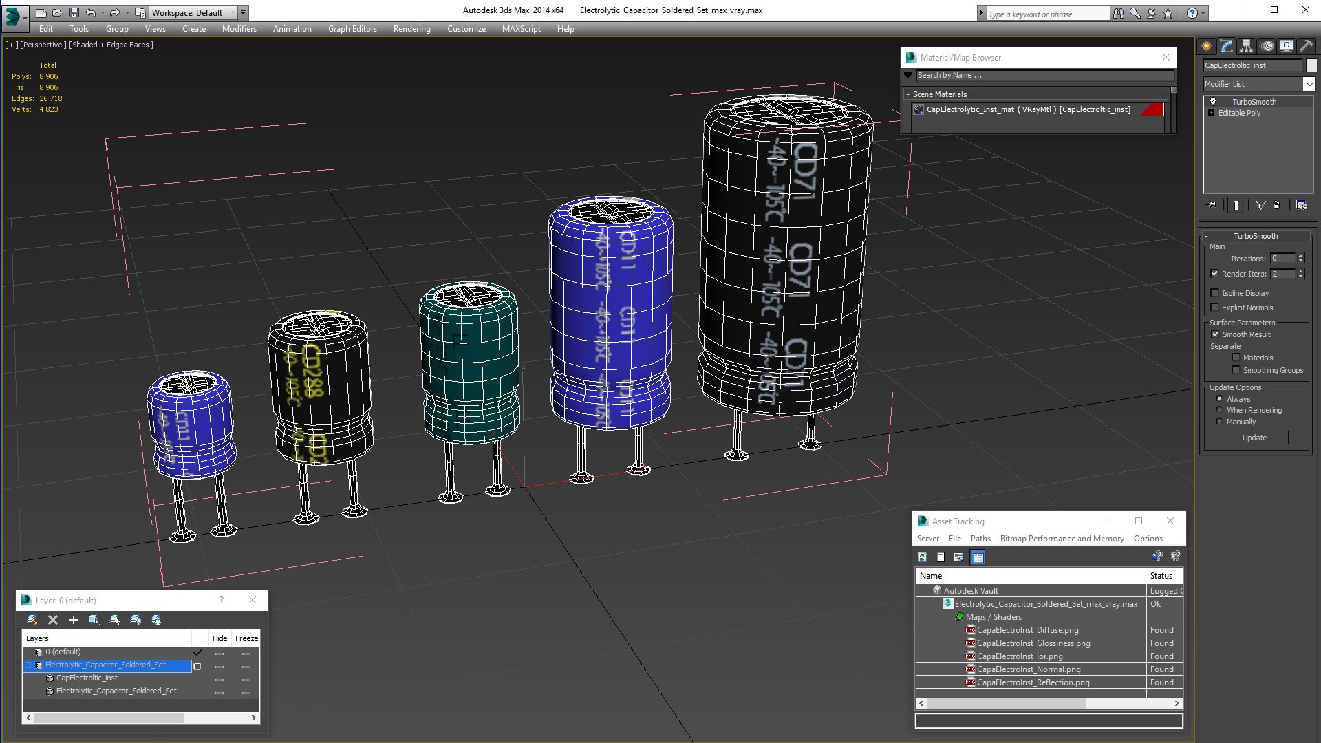Enable Separate by Smoothing Groups checkbox
This screenshot has width=1321, height=743.
tap(1236, 370)
